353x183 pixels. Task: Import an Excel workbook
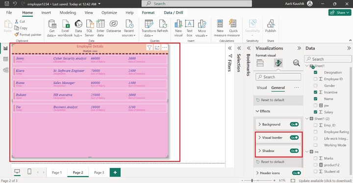click(x=65, y=28)
